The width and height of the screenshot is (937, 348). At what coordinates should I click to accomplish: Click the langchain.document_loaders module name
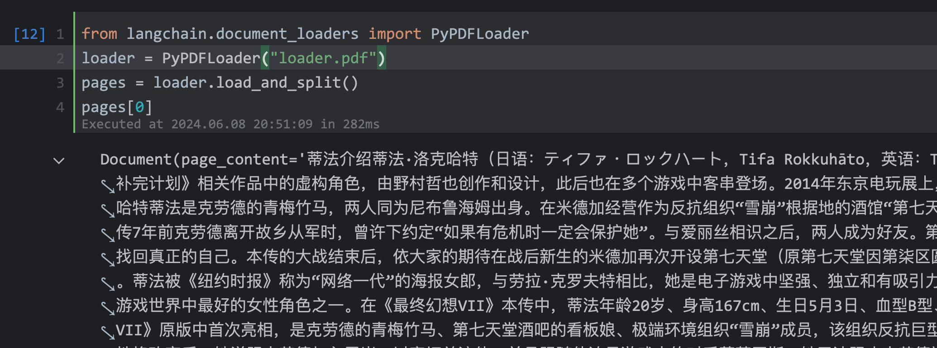[242, 34]
